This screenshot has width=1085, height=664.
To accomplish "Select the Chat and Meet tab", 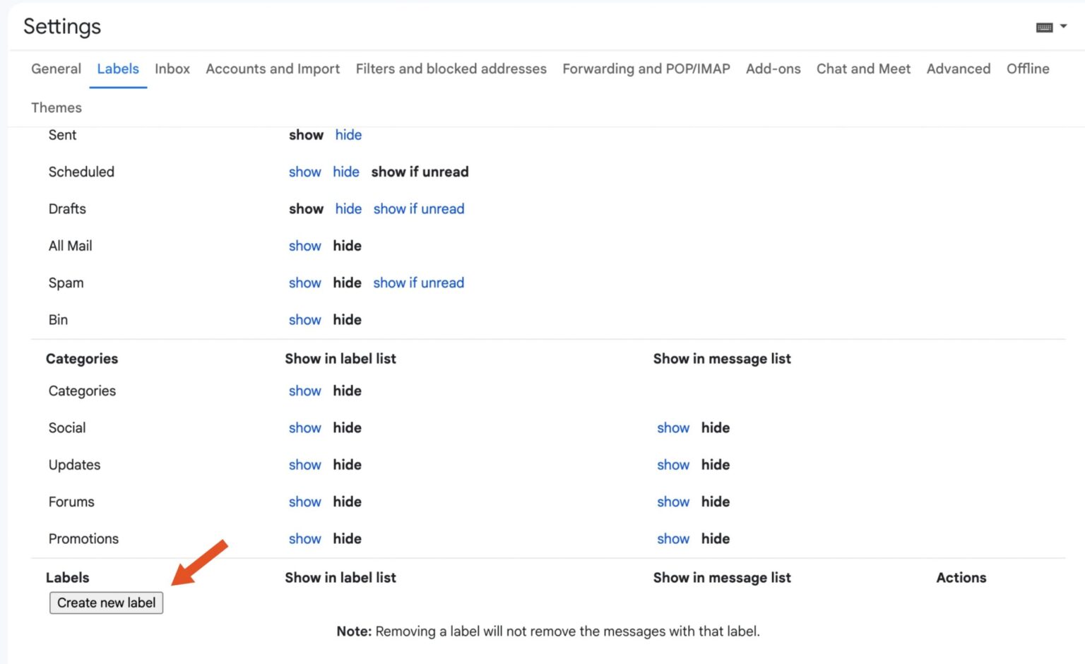I will click(x=863, y=69).
